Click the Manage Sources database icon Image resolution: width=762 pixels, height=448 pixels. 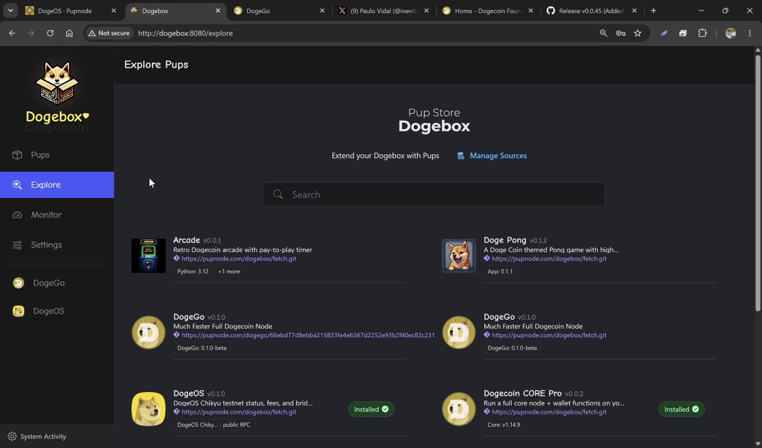tap(461, 155)
